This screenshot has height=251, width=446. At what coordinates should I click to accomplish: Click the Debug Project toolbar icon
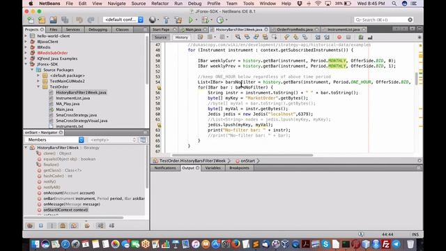(x=205, y=20)
